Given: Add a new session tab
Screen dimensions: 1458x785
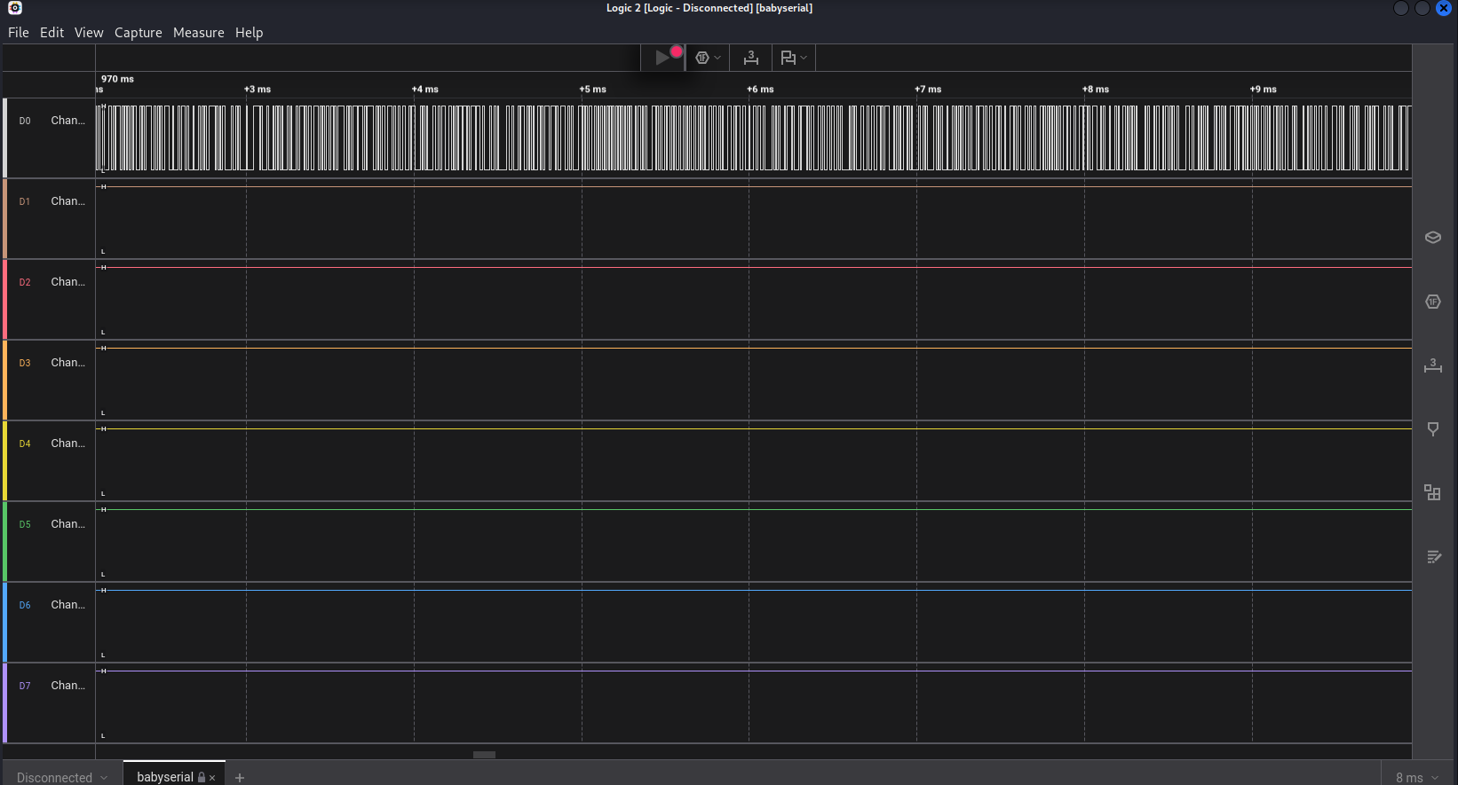Looking at the screenshot, I should (240, 778).
